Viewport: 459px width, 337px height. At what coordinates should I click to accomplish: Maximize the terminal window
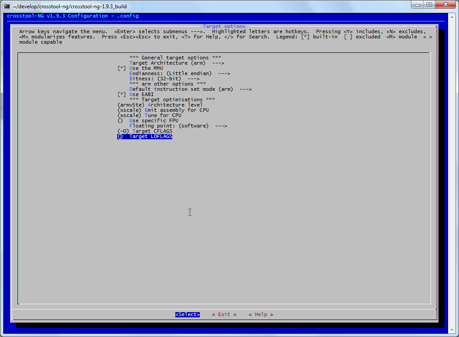[429, 5]
